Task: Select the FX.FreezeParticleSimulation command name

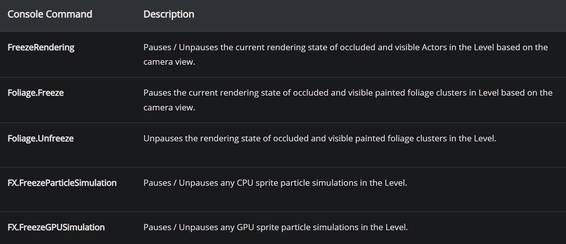Action: click(62, 183)
